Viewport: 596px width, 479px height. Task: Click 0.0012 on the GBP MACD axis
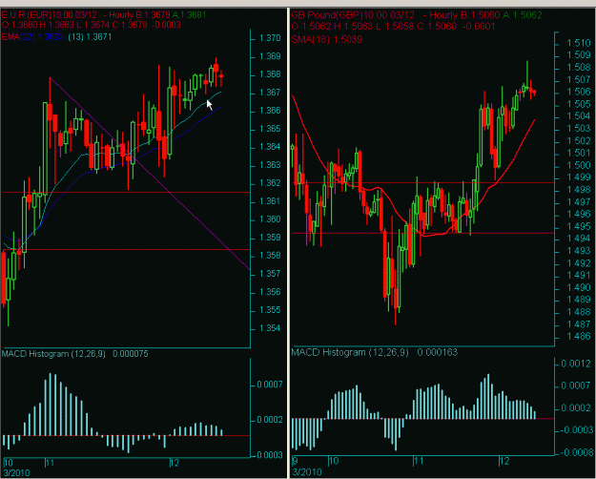(576, 364)
